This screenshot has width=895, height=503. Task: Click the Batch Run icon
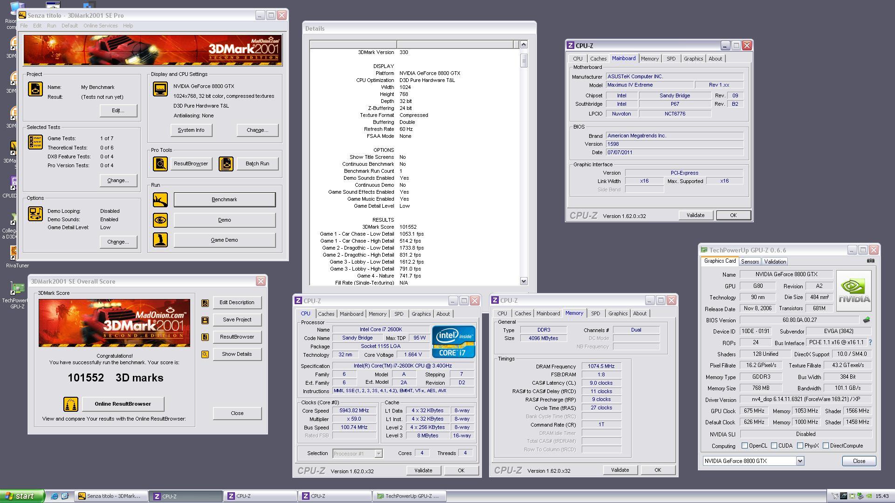226,164
